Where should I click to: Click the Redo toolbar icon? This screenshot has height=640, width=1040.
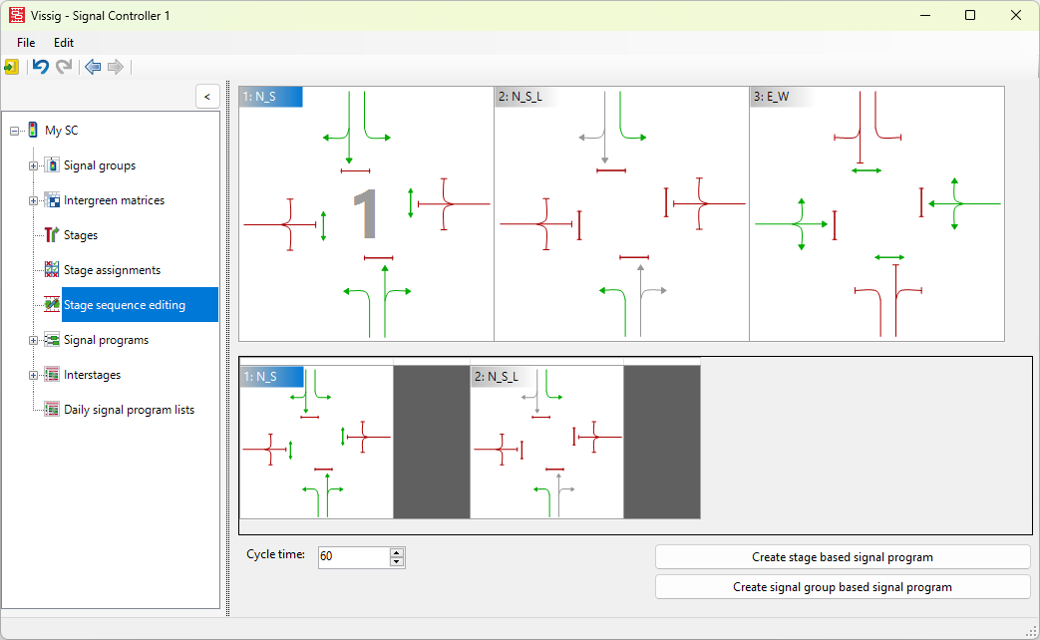tap(64, 67)
